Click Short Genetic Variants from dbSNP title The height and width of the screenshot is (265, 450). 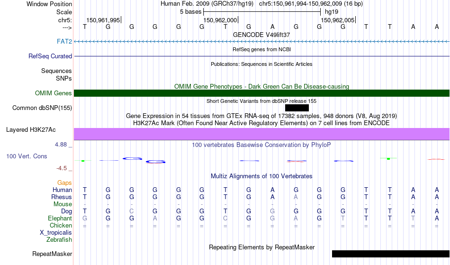(261, 101)
